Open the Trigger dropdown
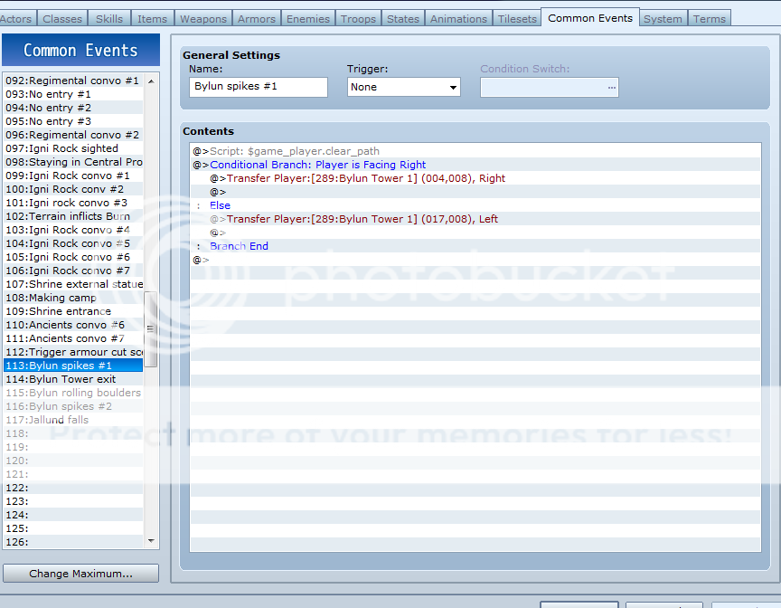 click(404, 87)
